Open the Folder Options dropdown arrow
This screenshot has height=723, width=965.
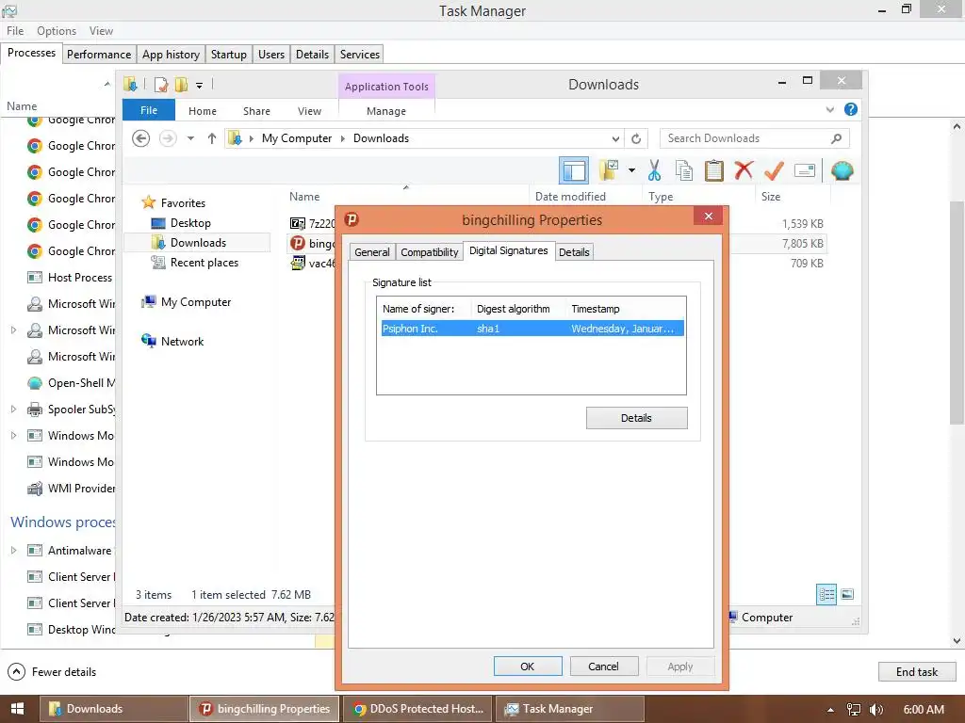click(631, 170)
